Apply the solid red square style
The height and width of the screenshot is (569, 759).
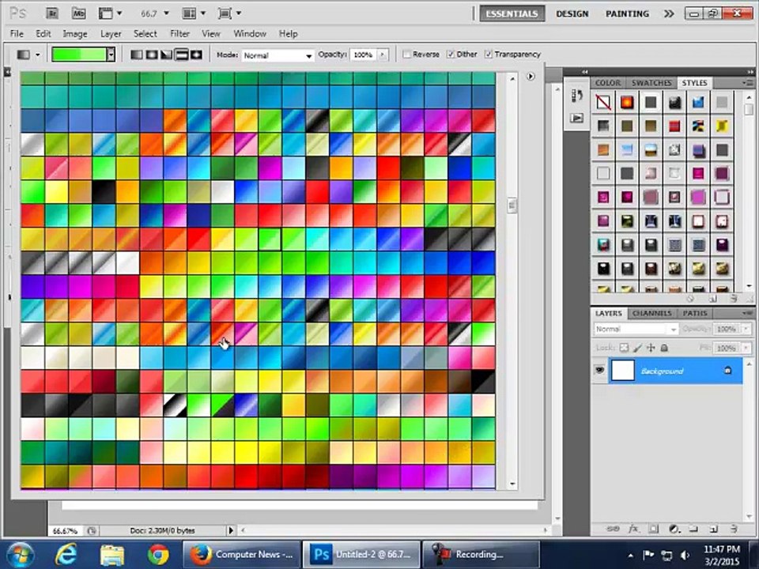tap(674, 126)
